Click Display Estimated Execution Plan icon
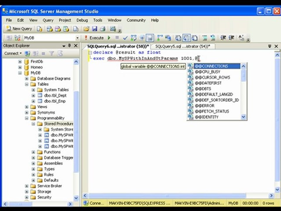Image resolution: width=281 pixels, height=211 pixels. 133,38
